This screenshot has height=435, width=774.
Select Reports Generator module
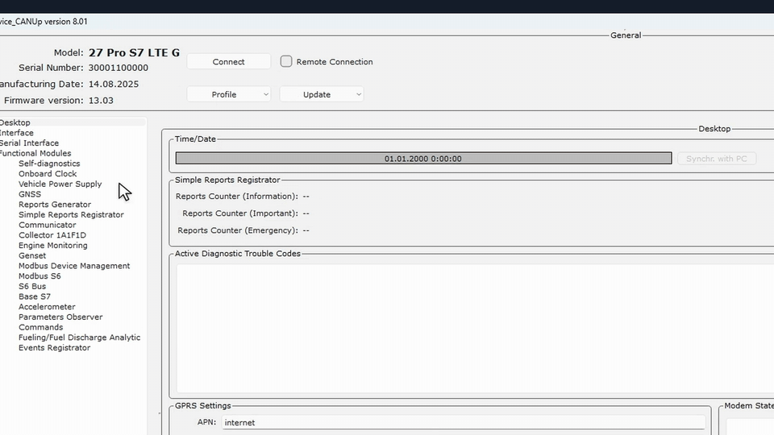click(54, 204)
